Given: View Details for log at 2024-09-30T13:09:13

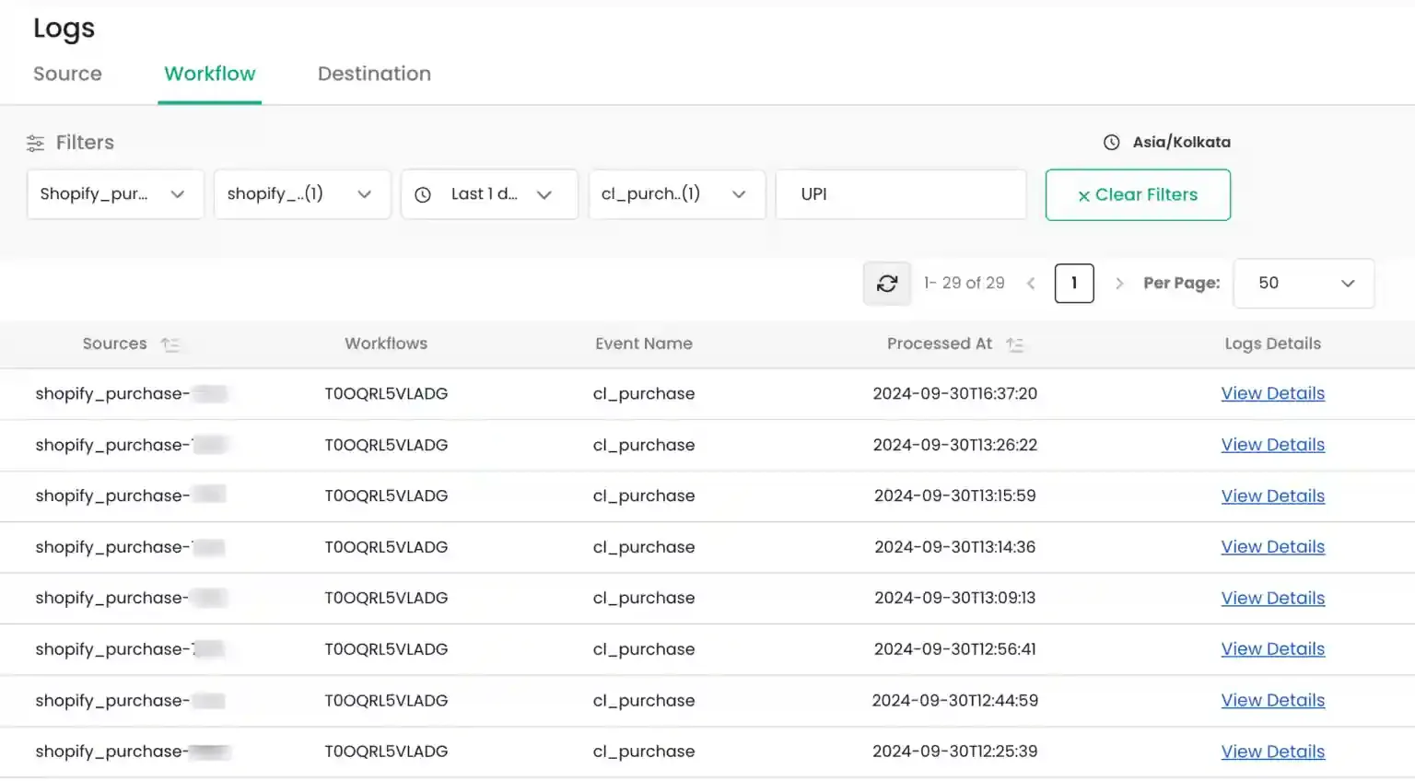Looking at the screenshot, I should [1272, 599].
